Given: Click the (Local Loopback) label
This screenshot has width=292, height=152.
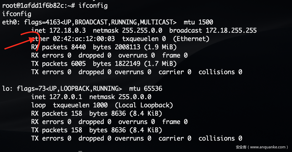Looking at the screenshot, I should 144,105.
